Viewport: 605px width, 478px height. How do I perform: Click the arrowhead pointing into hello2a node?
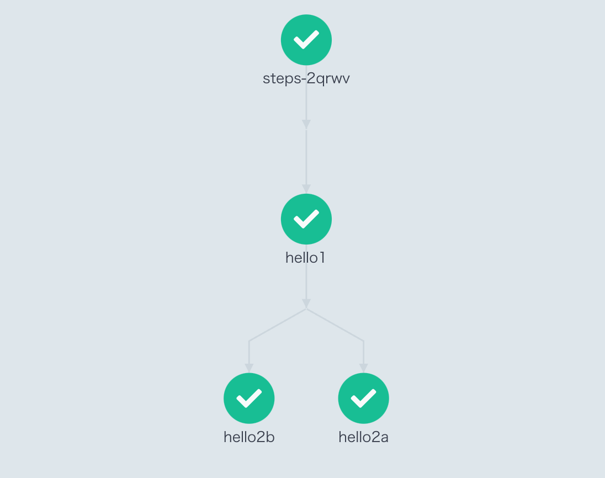coord(363,368)
